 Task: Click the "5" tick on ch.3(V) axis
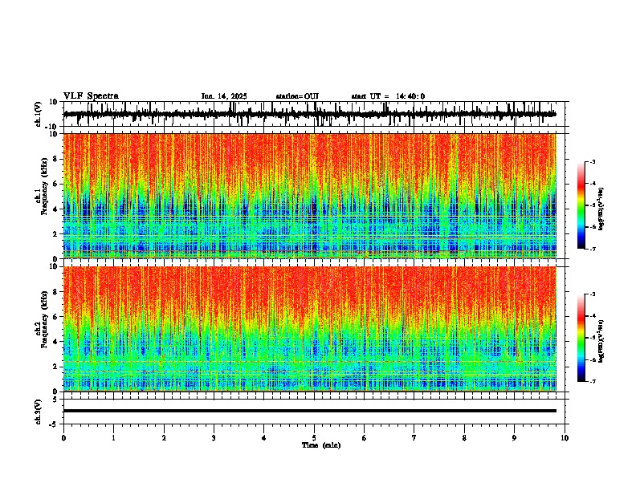click(x=56, y=400)
